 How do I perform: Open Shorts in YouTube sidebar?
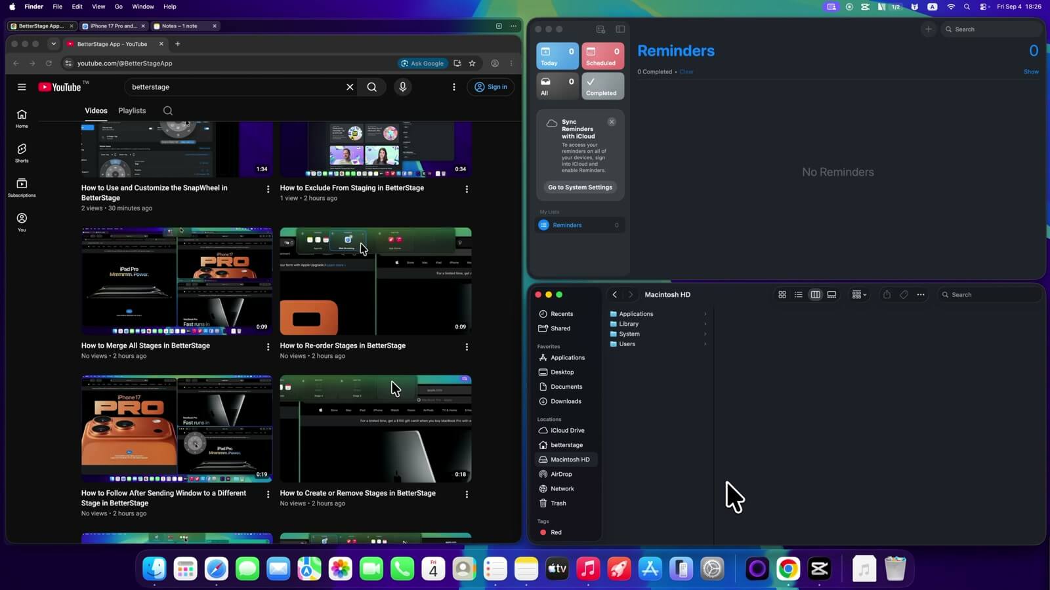coord(22,153)
